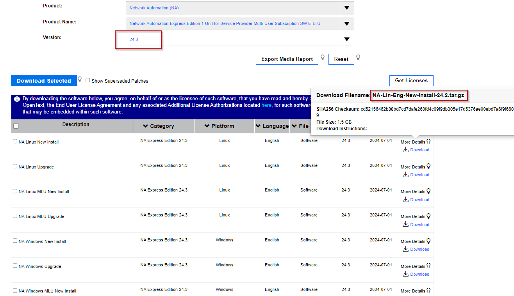Open the Product Name dropdown
514x296 pixels.
[x=347, y=23]
